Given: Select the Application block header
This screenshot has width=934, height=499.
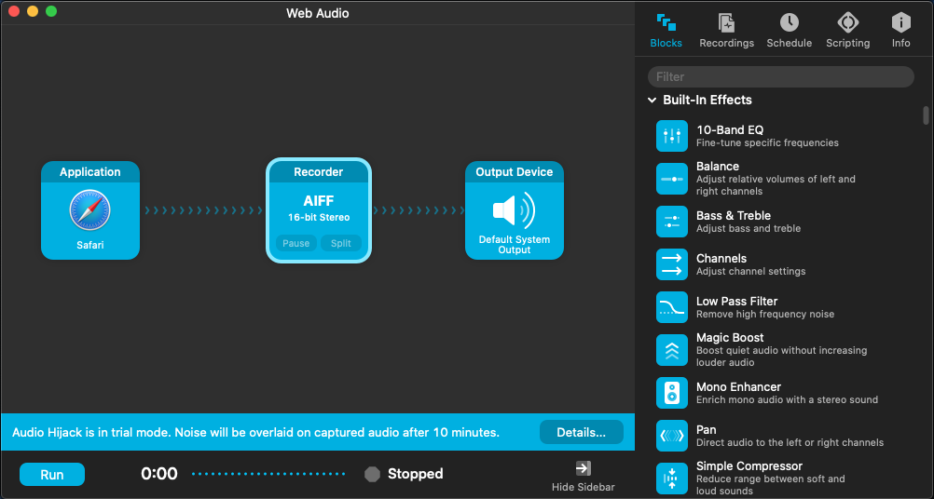Looking at the screenshot, I should pyautogui.click(x=89, y=172).
